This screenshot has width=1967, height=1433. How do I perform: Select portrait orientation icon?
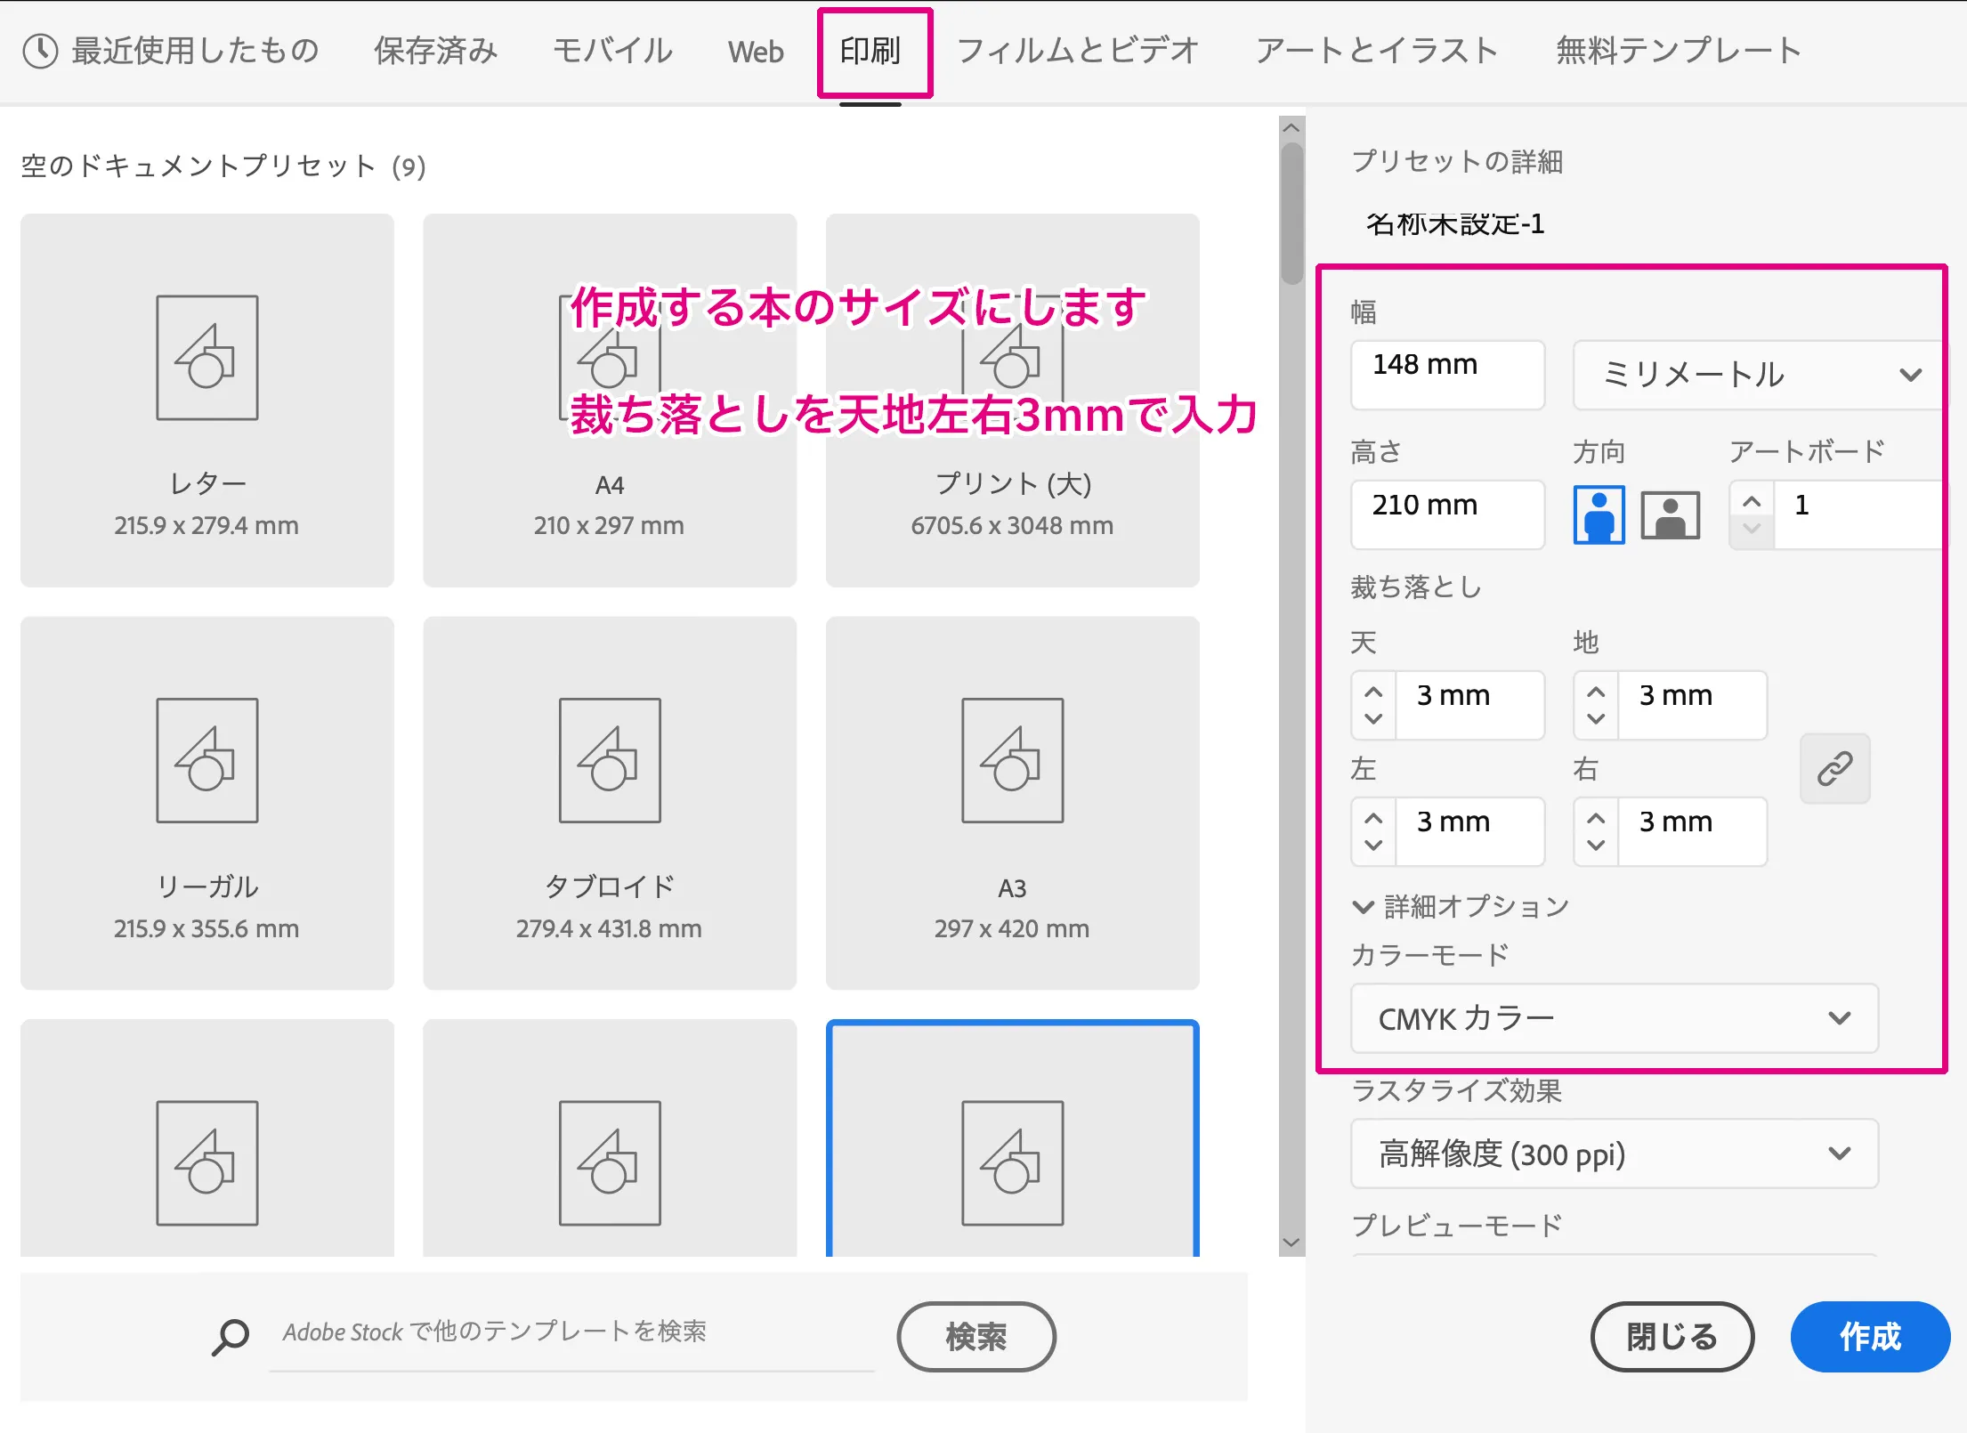tap(1599, 514)
